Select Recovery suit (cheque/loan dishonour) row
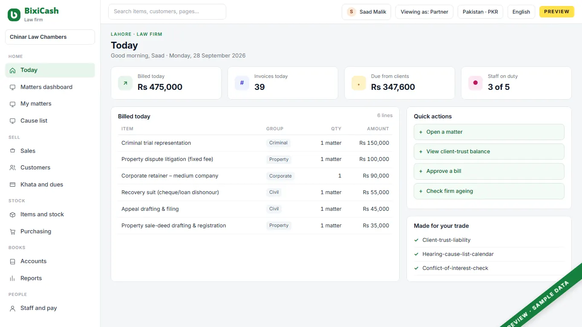This screenshot has width=582, height=327. tap(255, 192)
